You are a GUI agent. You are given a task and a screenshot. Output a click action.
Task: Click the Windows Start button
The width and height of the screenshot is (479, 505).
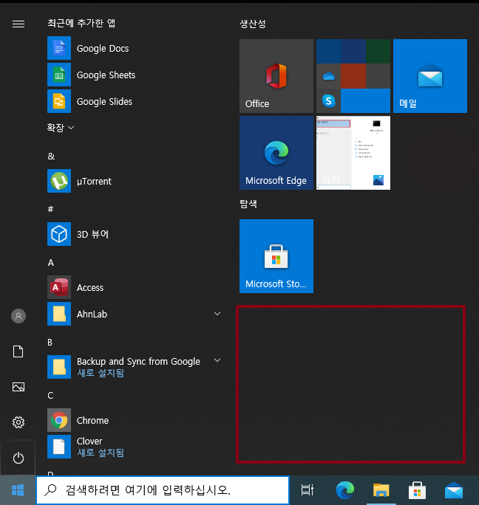click(x=18, y=490)
